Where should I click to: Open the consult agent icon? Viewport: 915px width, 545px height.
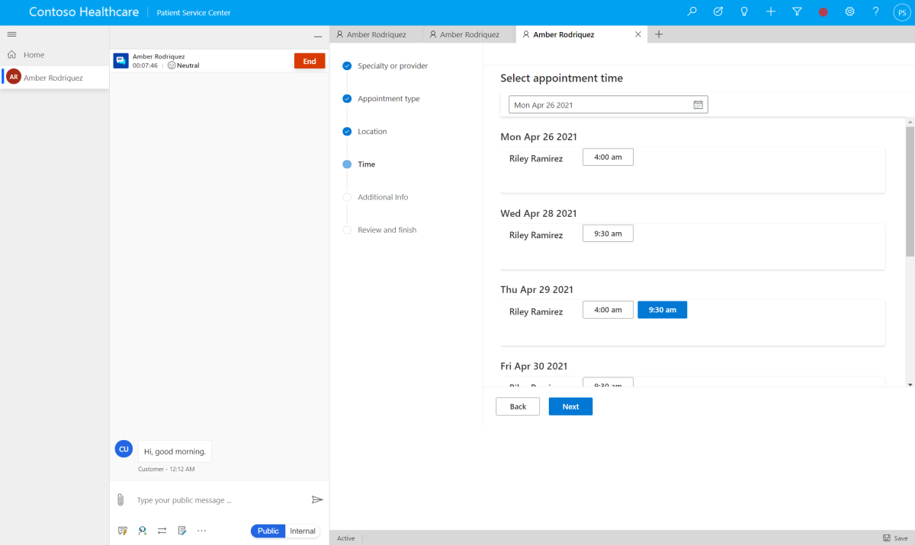click(x=143, y=531)
